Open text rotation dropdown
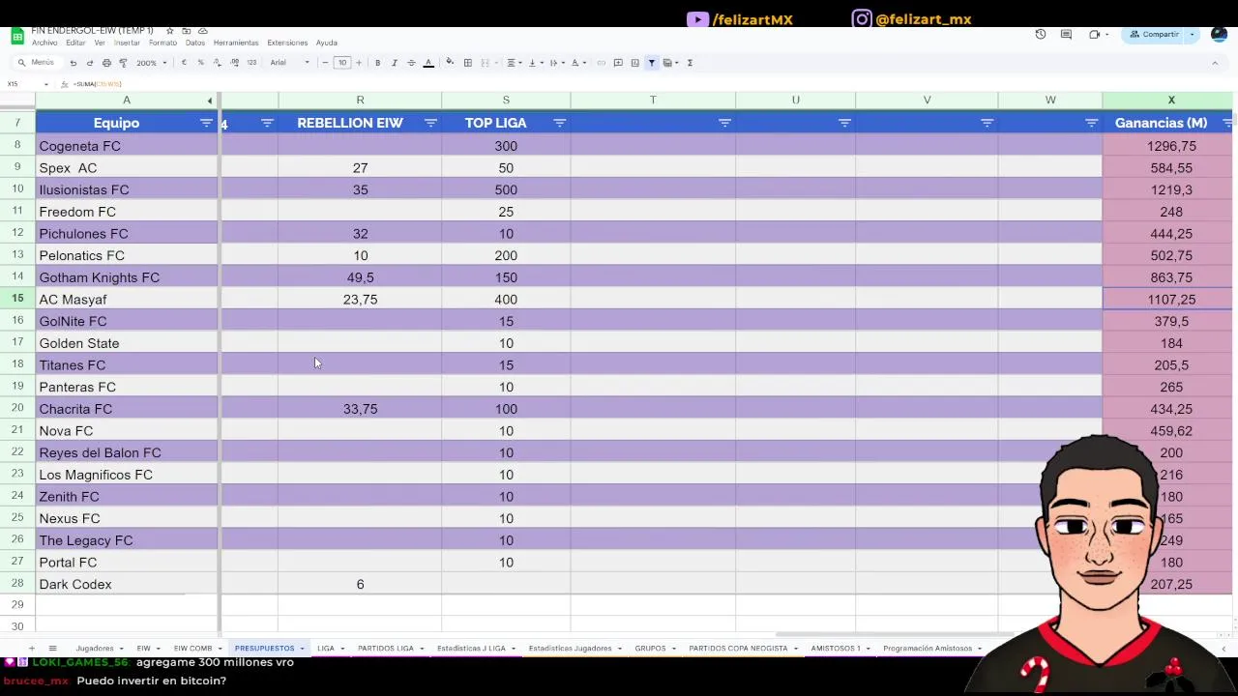The height and width of the screenshot is (696, 1238). coord(577,63)
